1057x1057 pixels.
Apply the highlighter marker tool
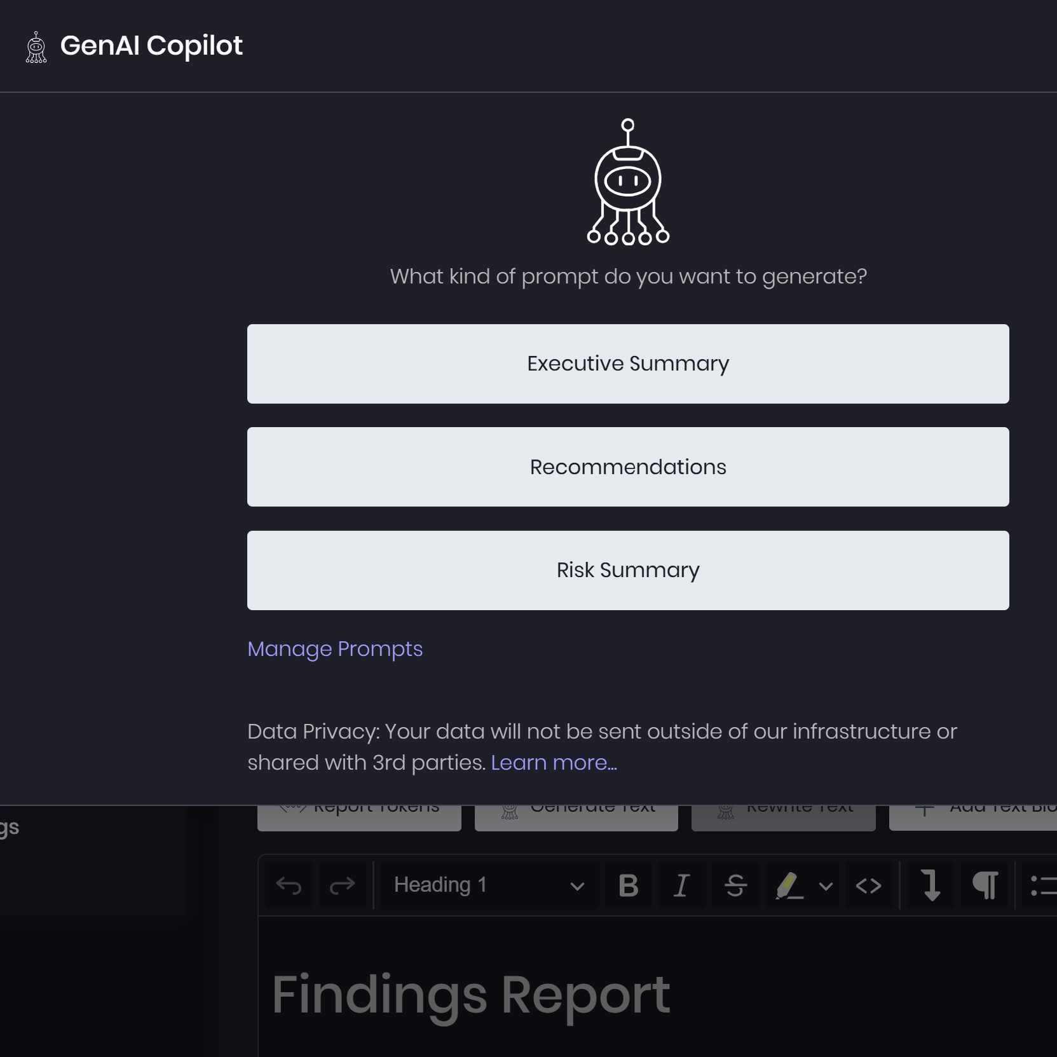(x=789, y=885)
